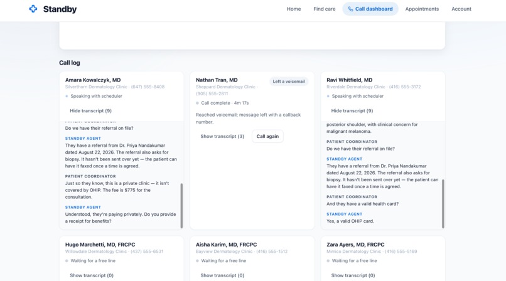Image resolution: width=506 pixels, height=281 pixels.
Task: Hide transcript on Ravi Whitfield card
Action: pyautogui.click(x=352, y=110)
